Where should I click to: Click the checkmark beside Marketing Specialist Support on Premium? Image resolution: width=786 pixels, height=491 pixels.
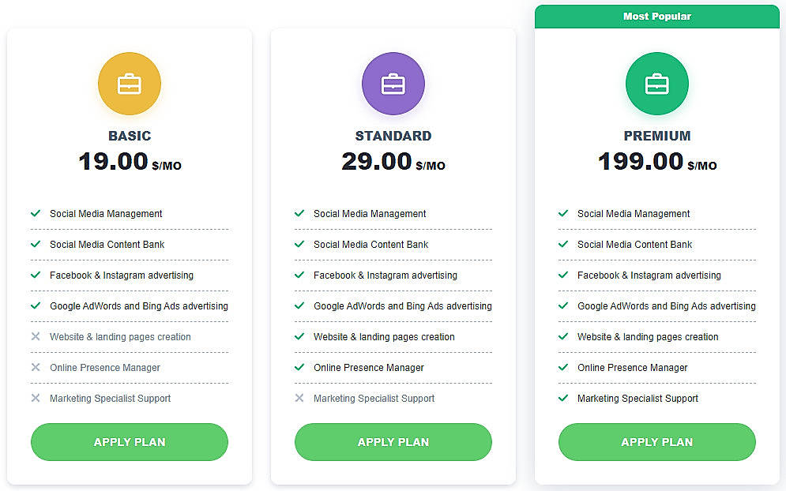coord(563,398)
